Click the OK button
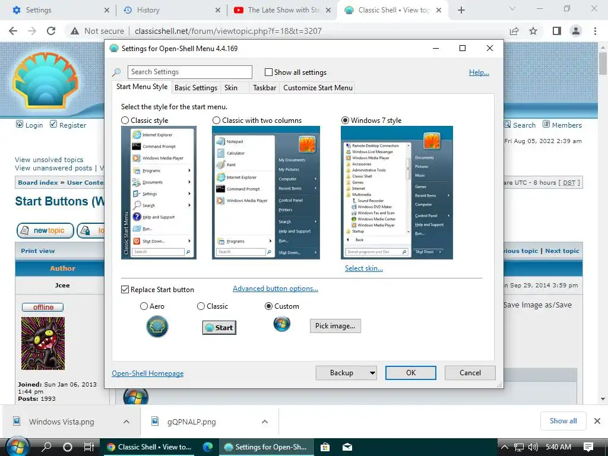 click(x=411, y=373)
